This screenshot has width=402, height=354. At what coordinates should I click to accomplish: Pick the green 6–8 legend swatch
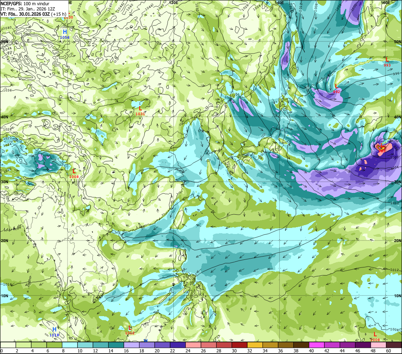point(54,345)
